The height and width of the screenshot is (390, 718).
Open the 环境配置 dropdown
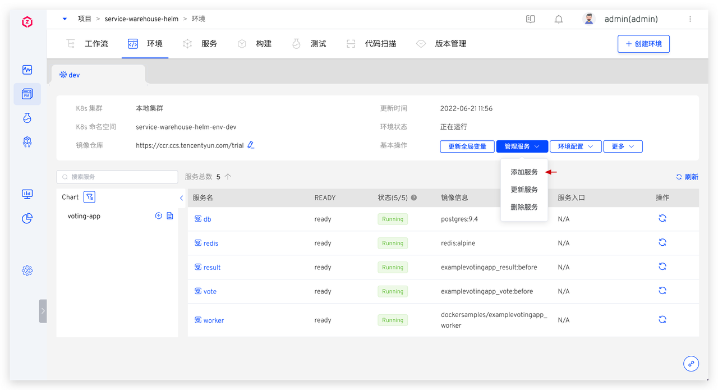(575, 146)
